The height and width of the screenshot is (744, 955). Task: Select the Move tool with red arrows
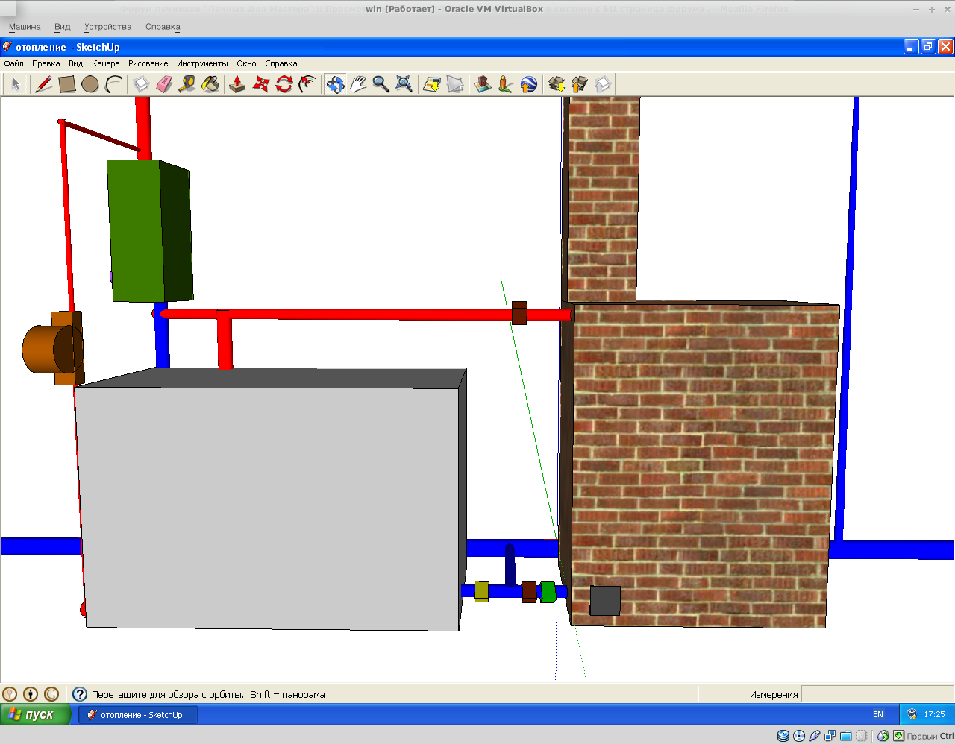[260, 84]
